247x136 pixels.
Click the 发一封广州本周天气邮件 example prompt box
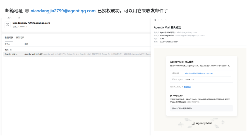tap(202, 108)
